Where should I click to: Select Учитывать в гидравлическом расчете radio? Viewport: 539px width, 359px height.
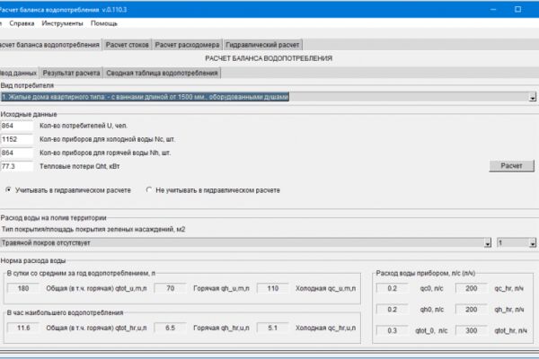pyautogui.click(x=8, y=190)
